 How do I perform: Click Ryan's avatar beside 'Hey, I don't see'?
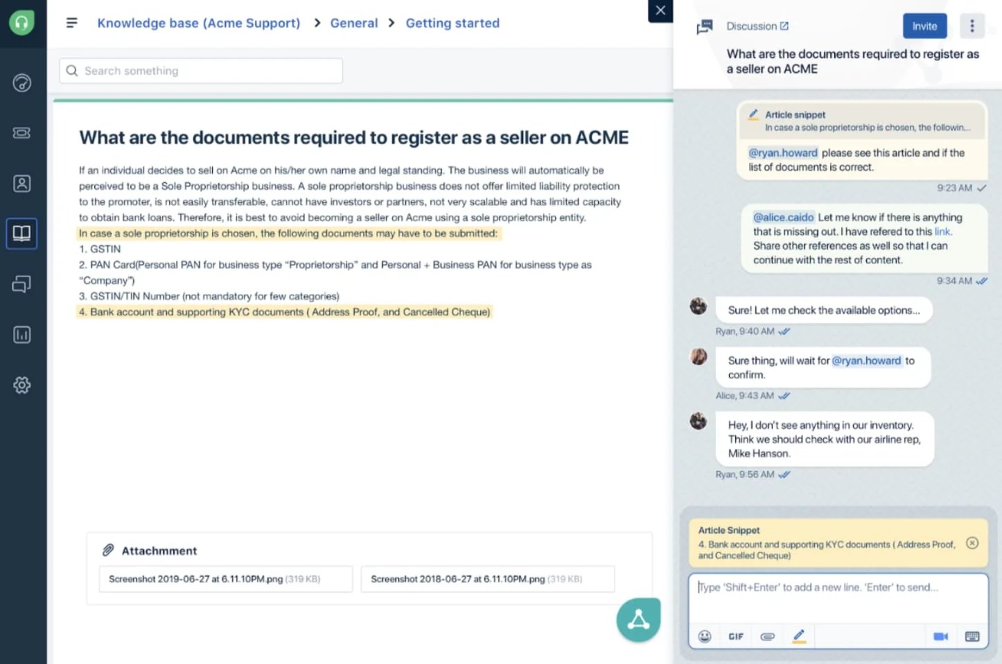(x=698, y=421)
